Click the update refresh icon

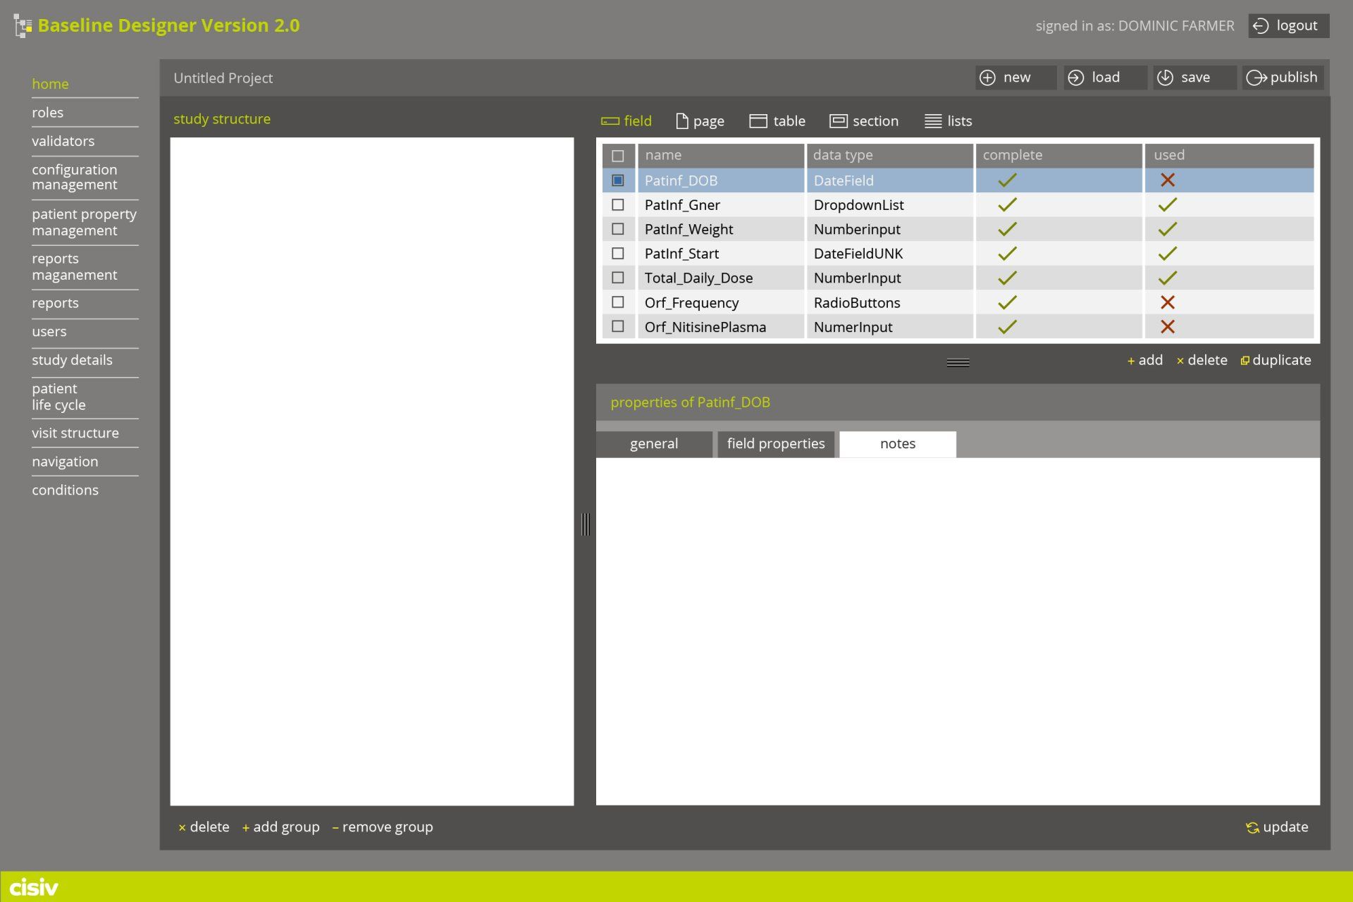click(1252, 827)
